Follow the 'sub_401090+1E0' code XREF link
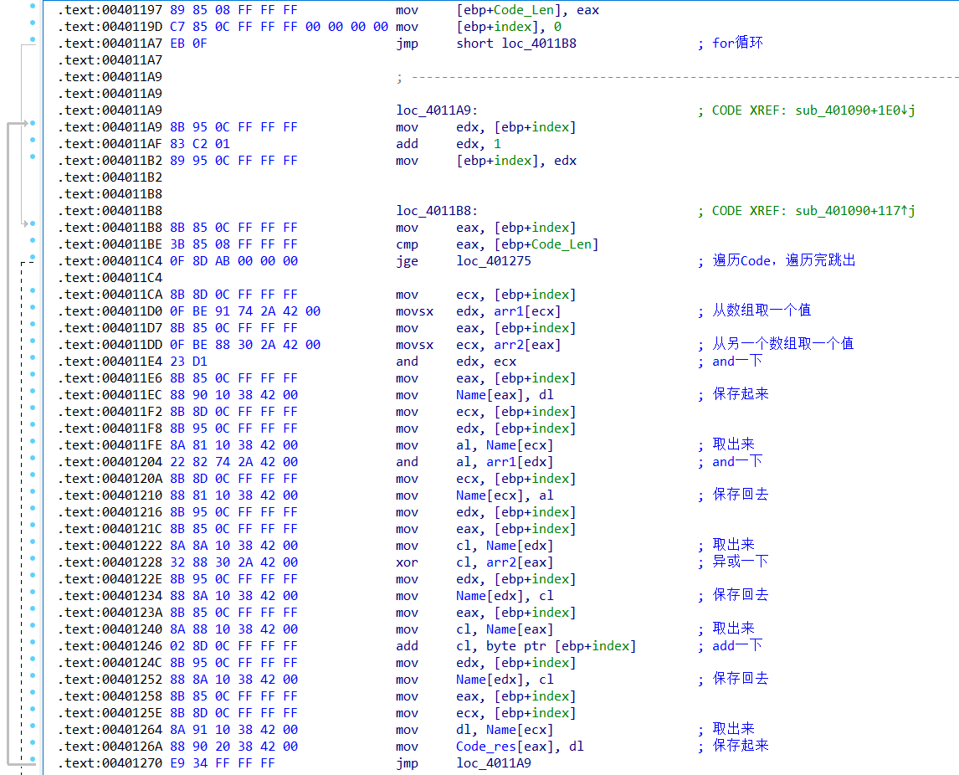The height and width of the screenshot is (775, 959). point(855,110)
